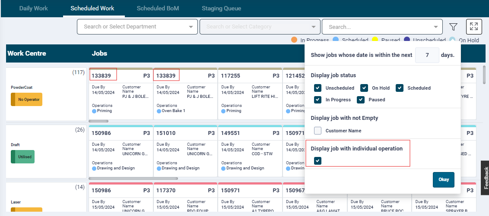
Task: Click the Draft Utilised status badge
Action: click(x=22, y=157)
